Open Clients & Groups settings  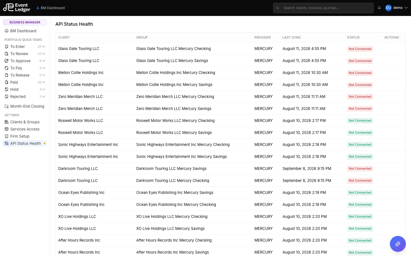pyautogui.click(x=25, y=122)
